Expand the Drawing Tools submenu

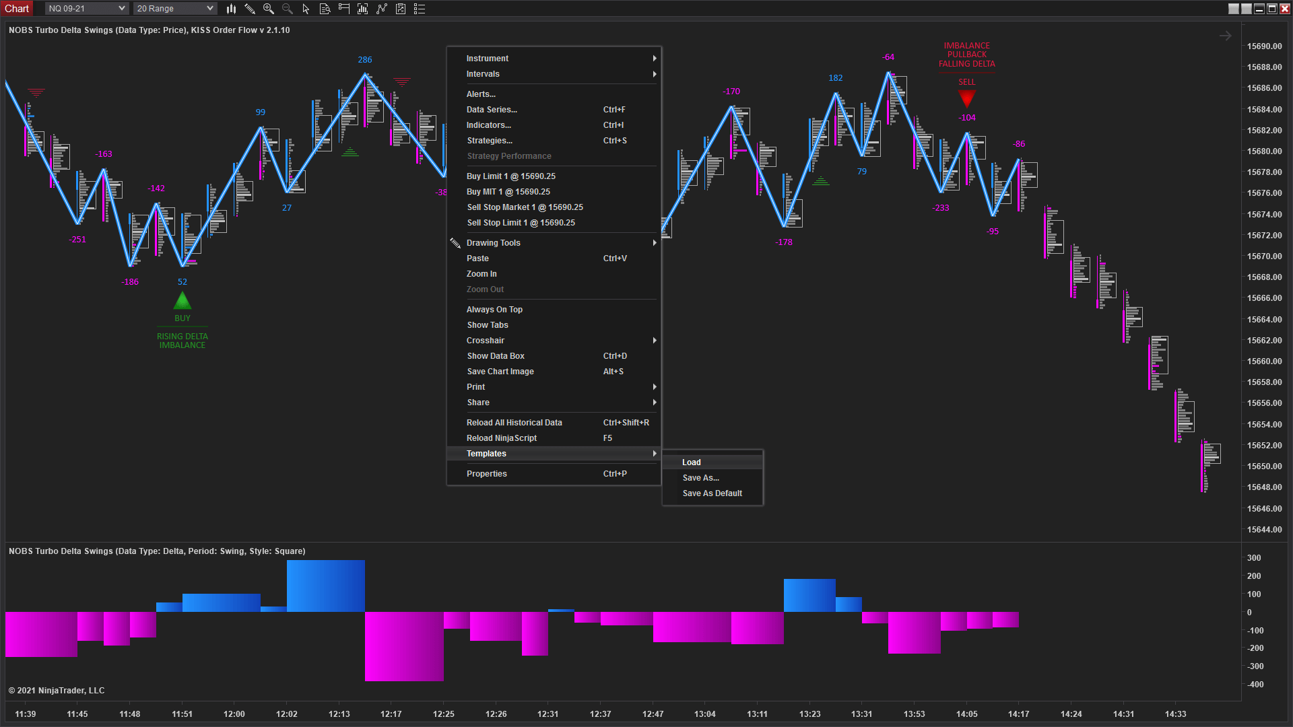click(x=554, y=243)
